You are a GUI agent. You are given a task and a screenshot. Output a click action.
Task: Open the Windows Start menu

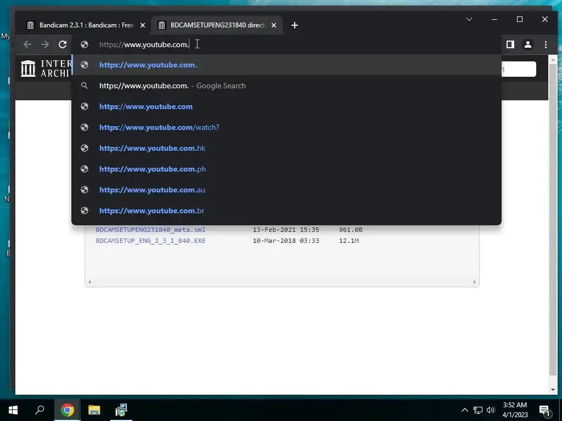(x=13, y=410)
